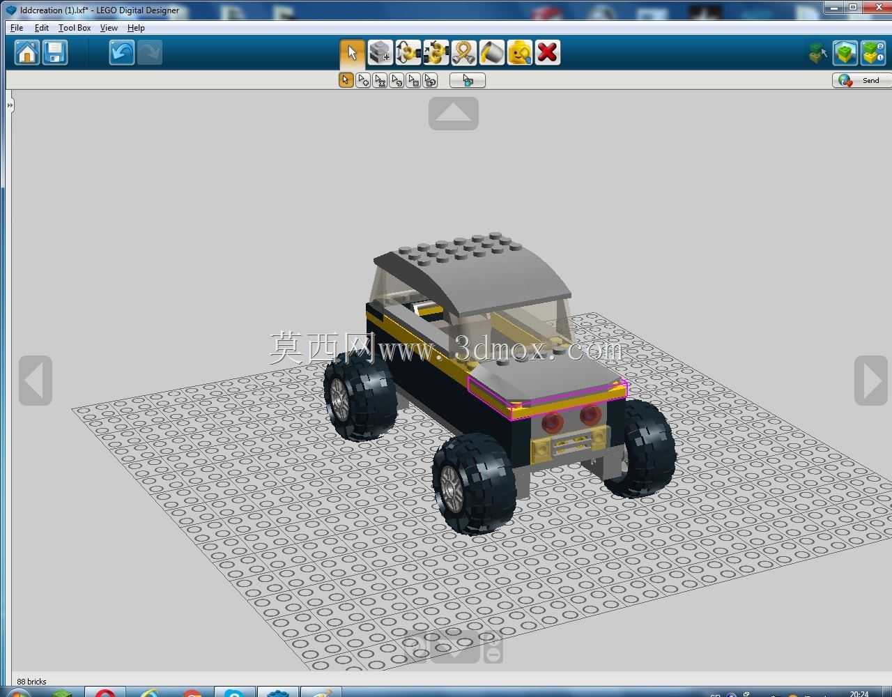The width and height of the screenshot is (892, 697).
Task: Use the color selection sub-tool
Action: pyautogui.click(x=396, y=80)
